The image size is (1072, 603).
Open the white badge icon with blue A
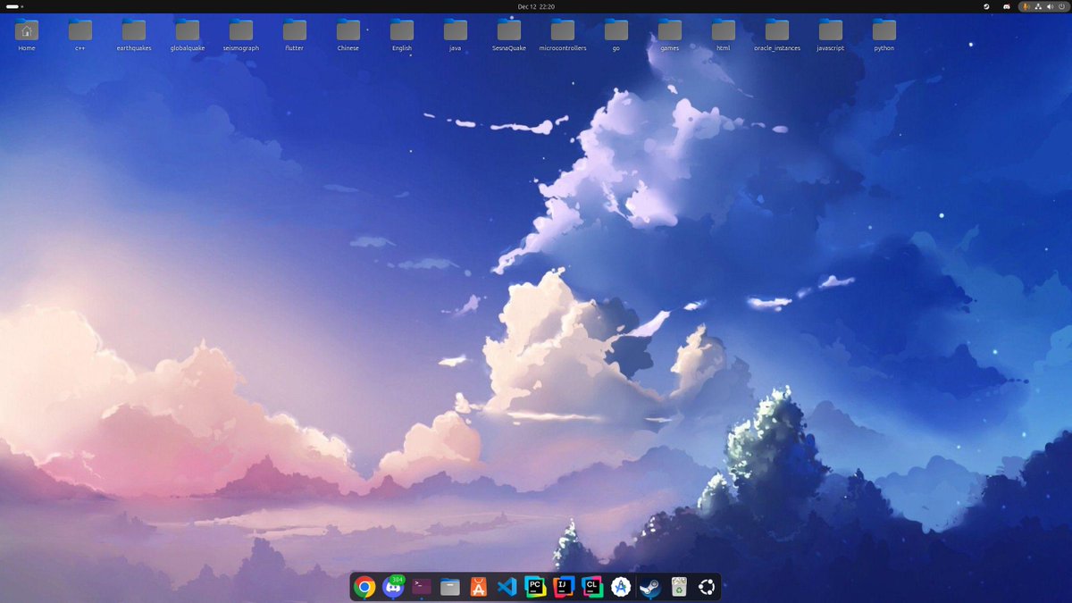[620, 587]
